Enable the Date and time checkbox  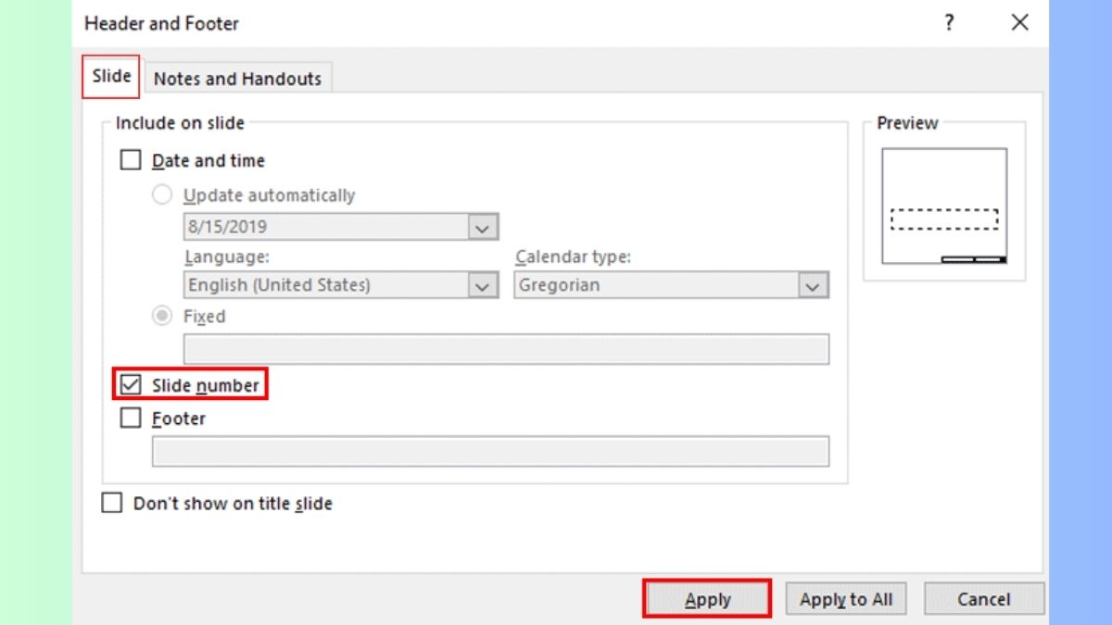[x=131, y=161]
